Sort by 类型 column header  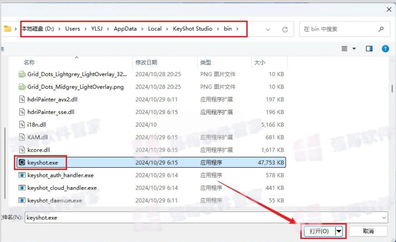click(206, 62)
